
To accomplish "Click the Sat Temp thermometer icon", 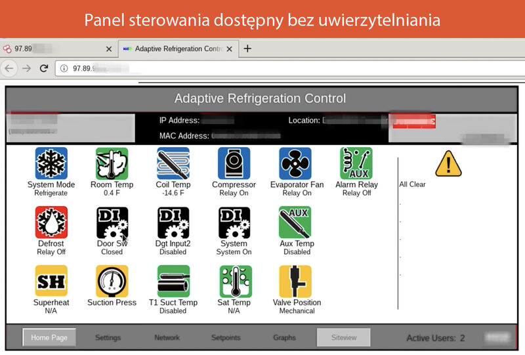I will (x=236, y=282).
